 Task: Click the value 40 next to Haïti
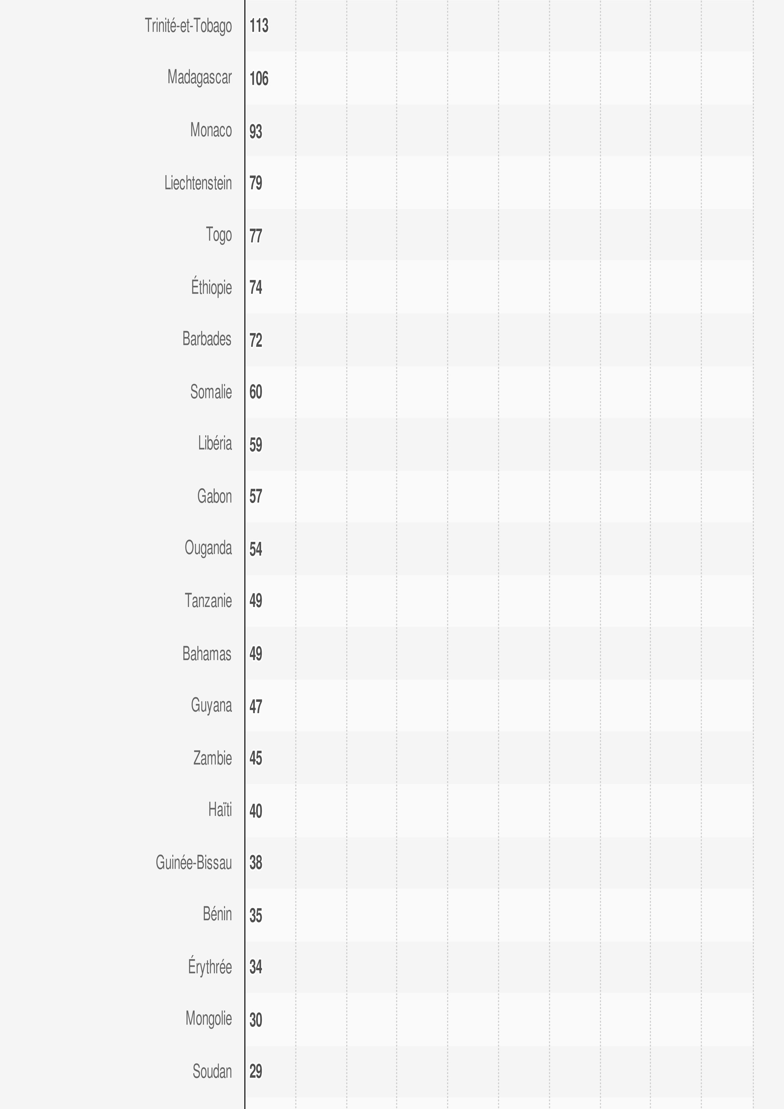point(255,811)
